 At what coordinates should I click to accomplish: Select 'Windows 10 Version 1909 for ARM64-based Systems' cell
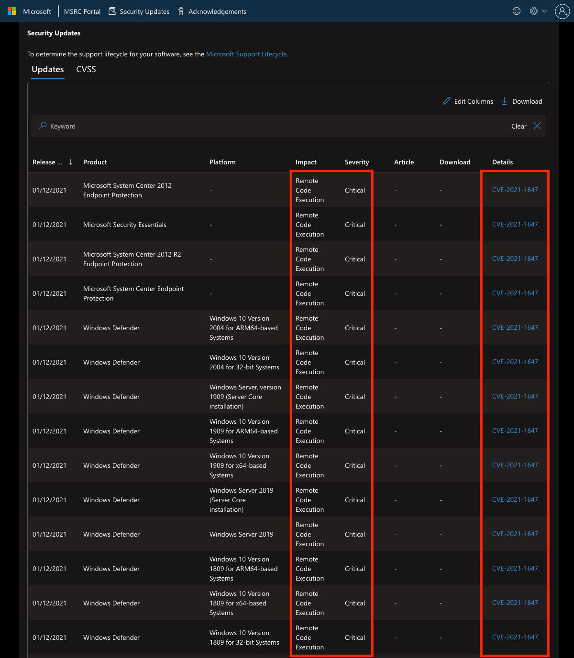tap(243, 431)
